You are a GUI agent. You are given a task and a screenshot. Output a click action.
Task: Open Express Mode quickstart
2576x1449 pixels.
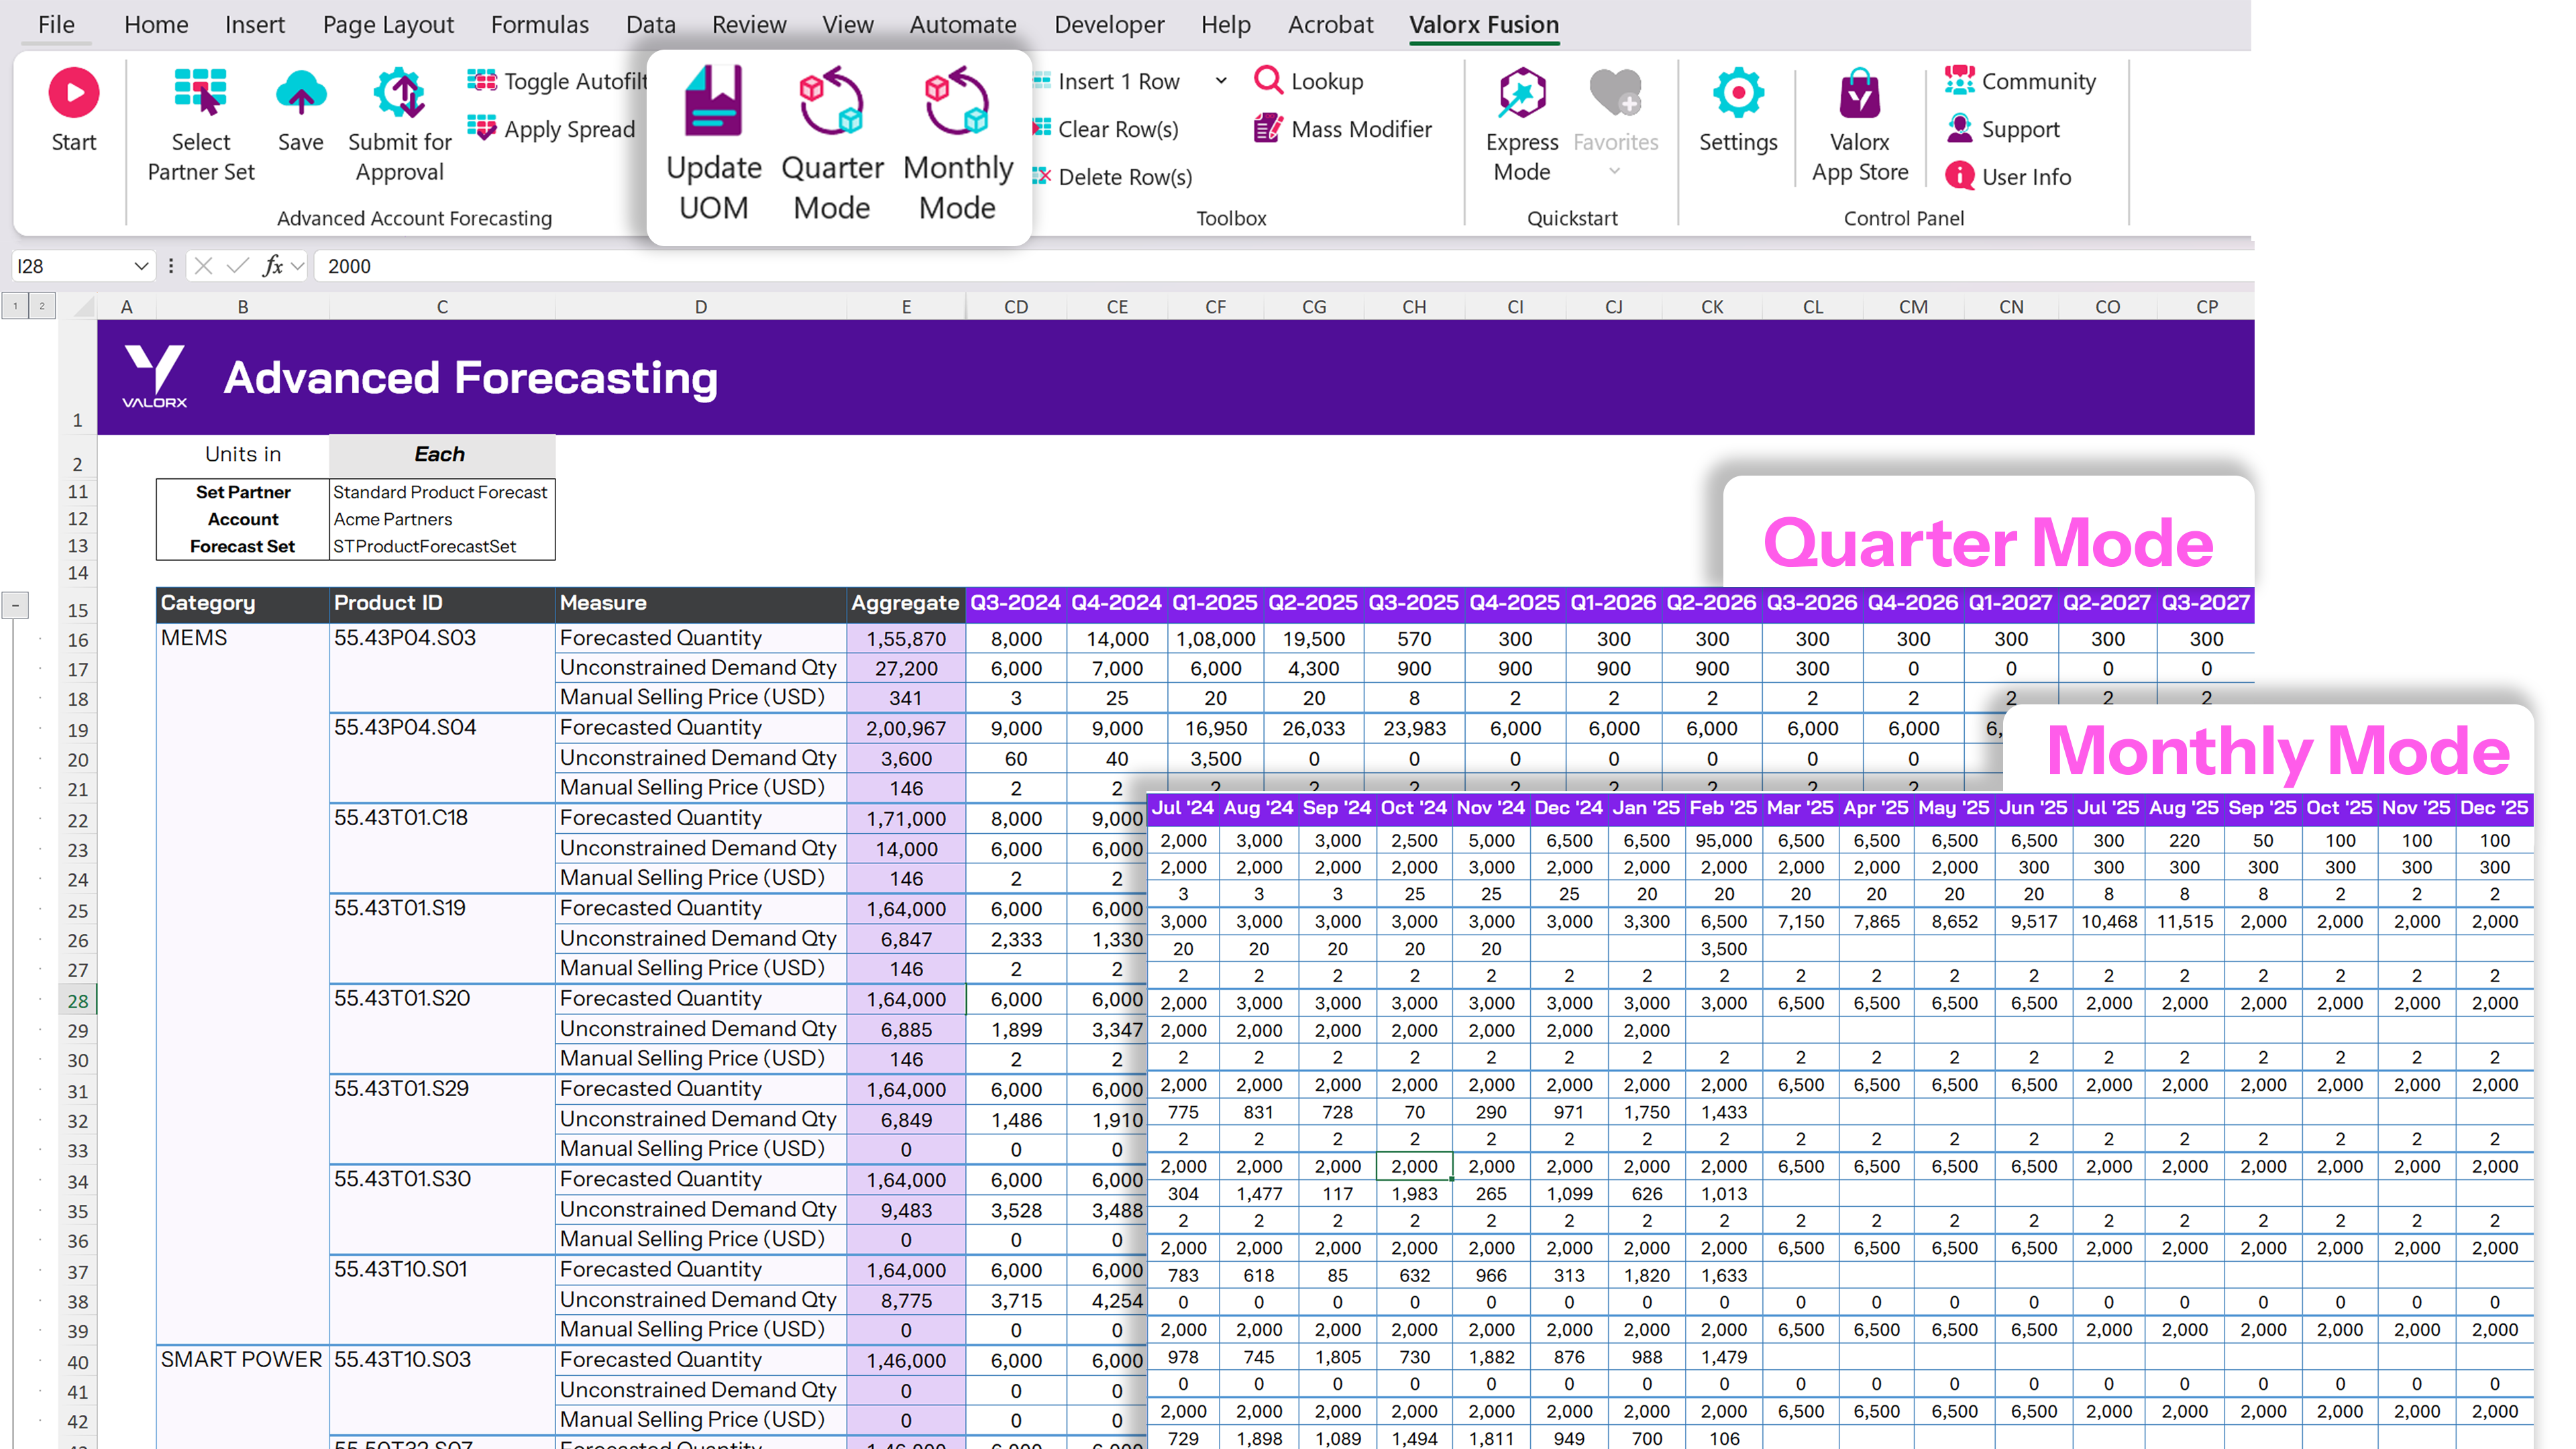point(1521,94)
